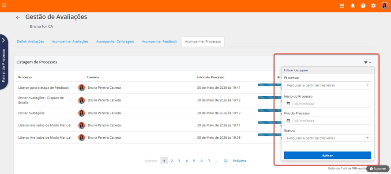This screenshot has width=391, height=174.
Task: Open the Status filter dropdown
Action: pyautogui.click(x=327, y=138)
